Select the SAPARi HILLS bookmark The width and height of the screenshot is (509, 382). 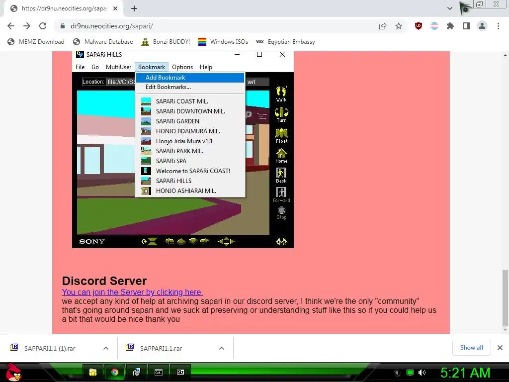click(x=190, y=181)
